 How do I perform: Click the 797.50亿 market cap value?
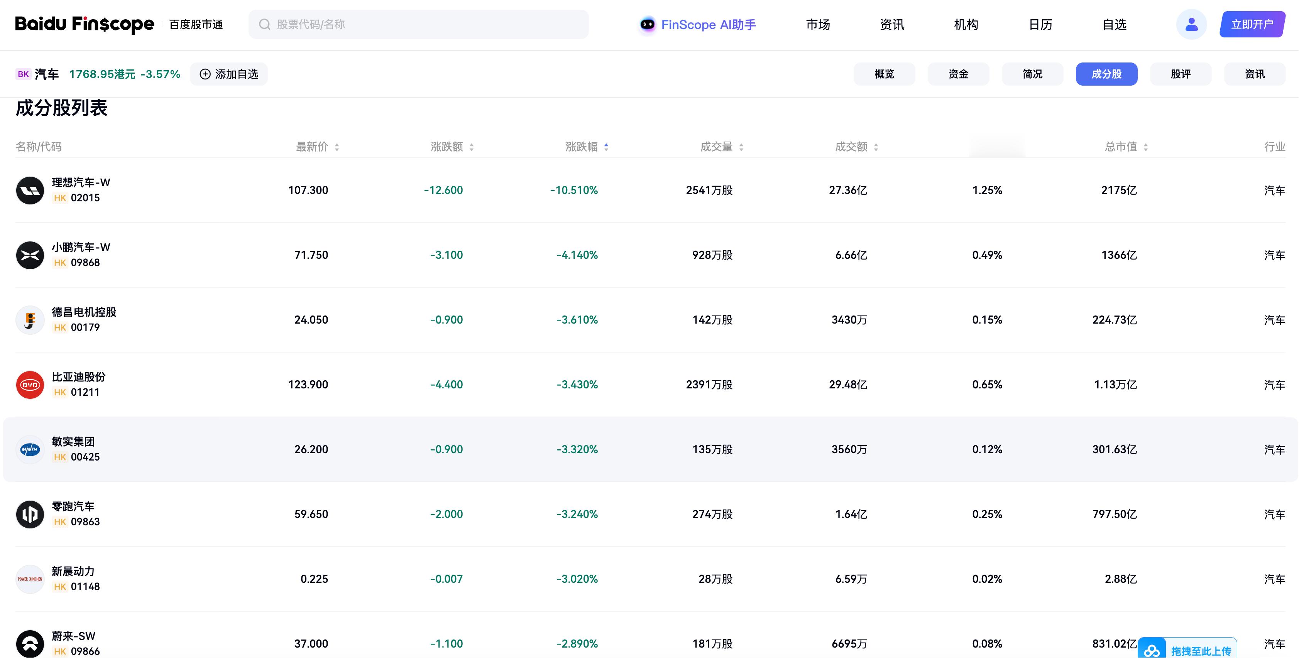(1115, 514)
